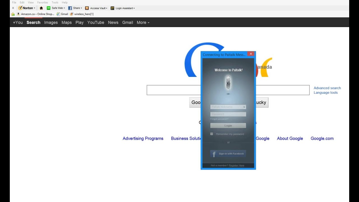Open the Gmail favorites bar bookmark

click(x=62, y=14)
